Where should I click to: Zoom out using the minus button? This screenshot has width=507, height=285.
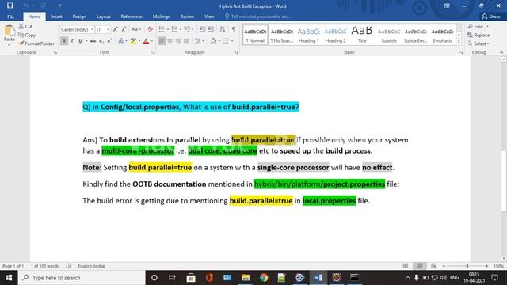pos(444,266)
